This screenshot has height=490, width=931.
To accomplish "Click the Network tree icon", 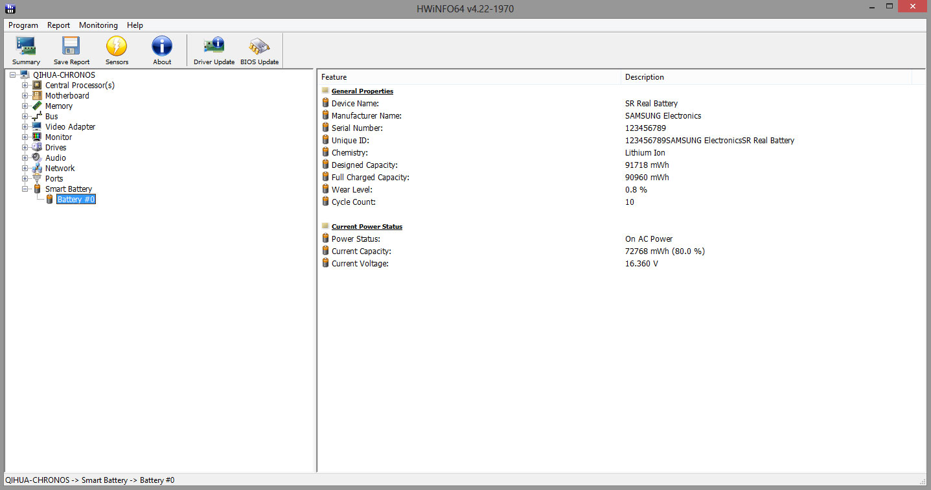I will (x=37, y=169).
